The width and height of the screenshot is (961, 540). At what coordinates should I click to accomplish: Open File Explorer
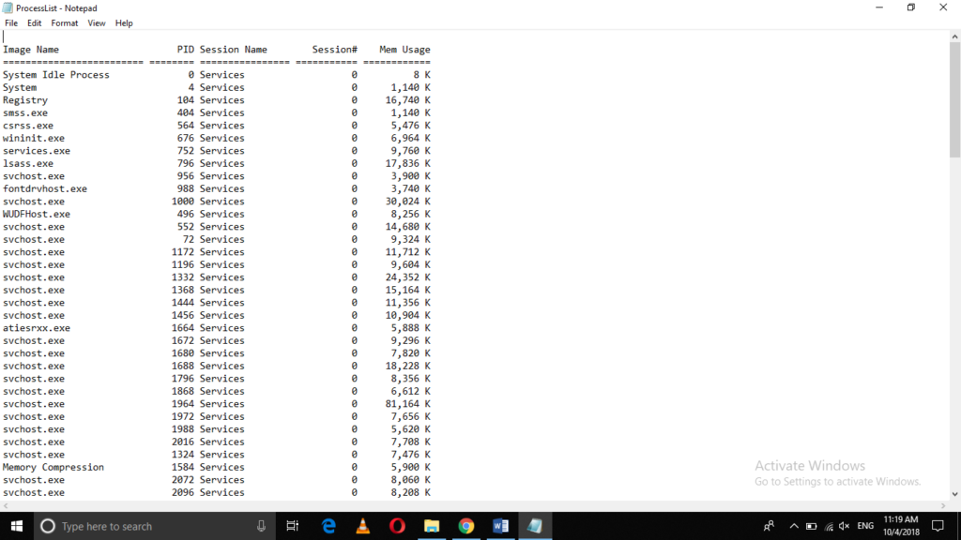click(432, 525)
